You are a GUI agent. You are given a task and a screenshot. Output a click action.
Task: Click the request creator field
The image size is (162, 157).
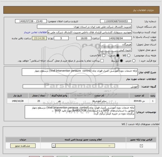89,32
